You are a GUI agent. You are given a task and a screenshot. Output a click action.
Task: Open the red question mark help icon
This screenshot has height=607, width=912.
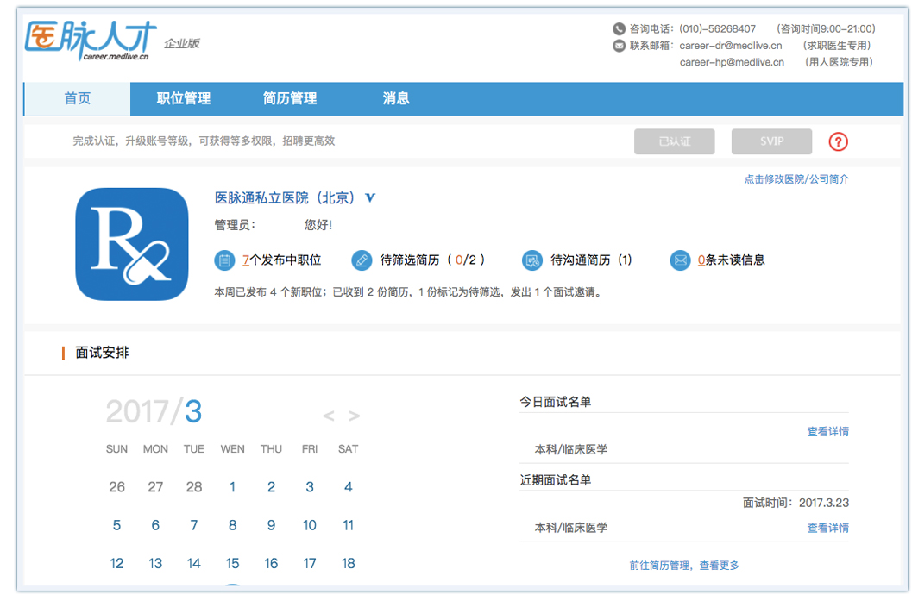point(838,141)
